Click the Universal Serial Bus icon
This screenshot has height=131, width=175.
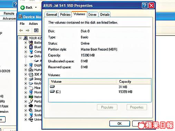click(31, 120)
